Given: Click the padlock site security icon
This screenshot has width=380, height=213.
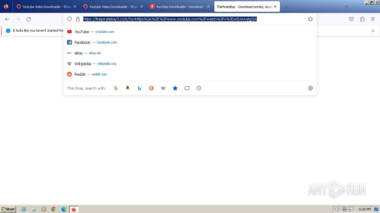Looking at the screenshot, I should click(x=78, y=19).
